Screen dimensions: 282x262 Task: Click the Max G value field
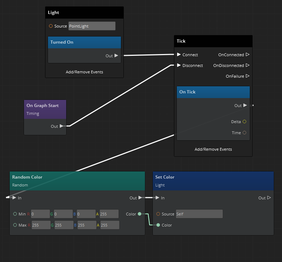pyautogui.click(x=63, y=225)
